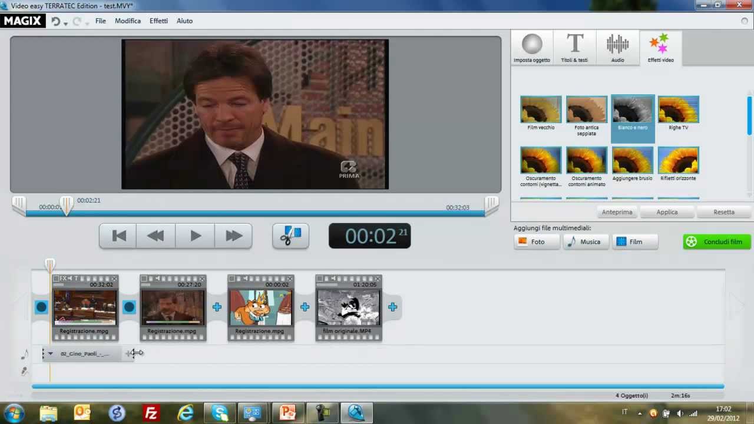Choose the Foto antica seppiata effect
Screen dimensions: 754x424
point(587,110)
